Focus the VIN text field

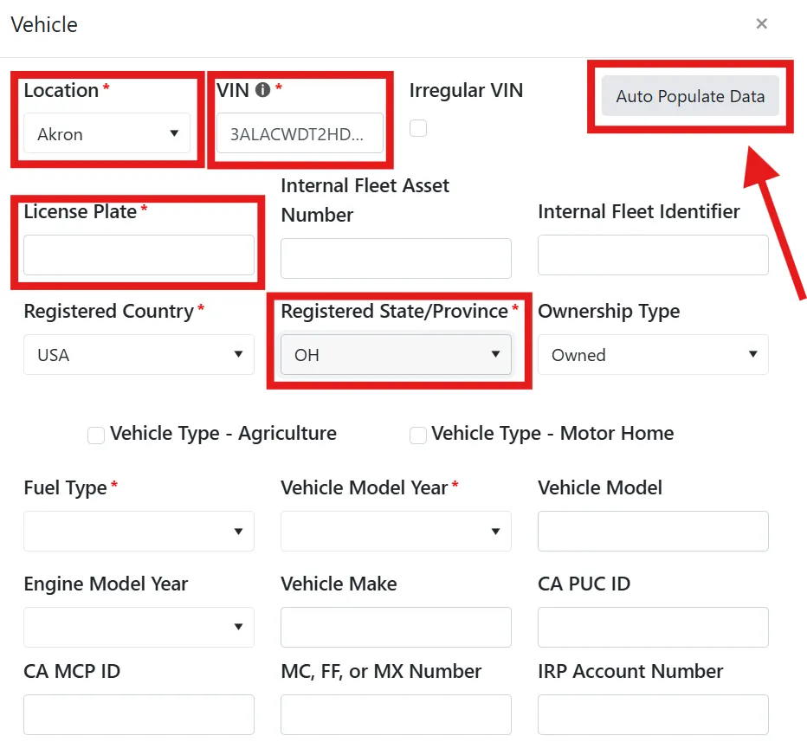pos(300,134)
